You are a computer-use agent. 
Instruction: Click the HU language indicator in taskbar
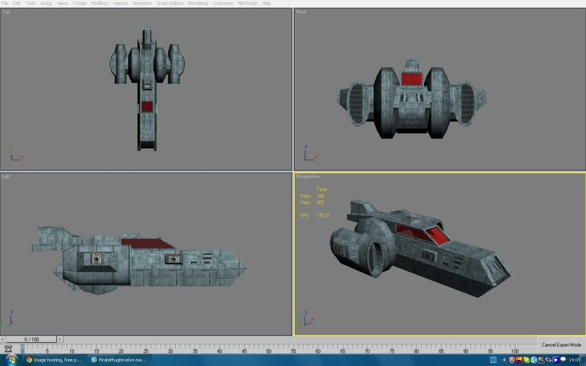click(x=493, y=360)
